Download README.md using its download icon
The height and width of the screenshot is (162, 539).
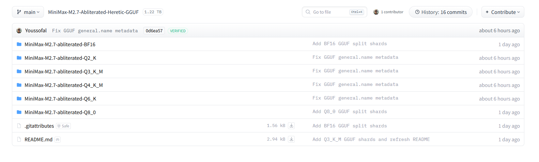(x=291, y=139)
